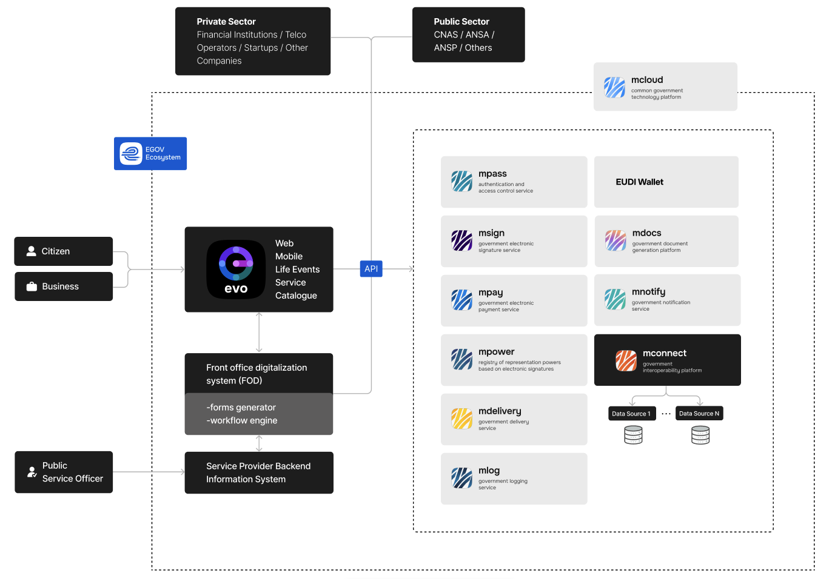Select the mconnect interoperability platform icon
832x579 pixels.
(625, 359)
